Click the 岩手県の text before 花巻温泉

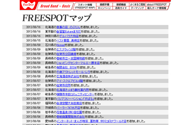coord(51,112)
